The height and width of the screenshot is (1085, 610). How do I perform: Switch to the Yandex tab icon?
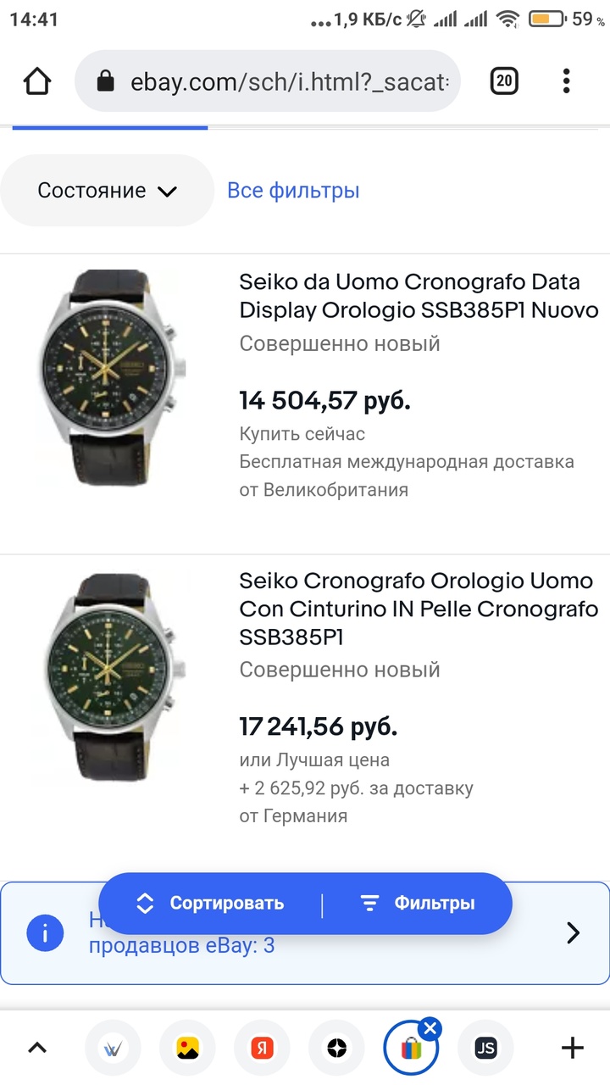pyautogui.click(x=262, y=1048)
